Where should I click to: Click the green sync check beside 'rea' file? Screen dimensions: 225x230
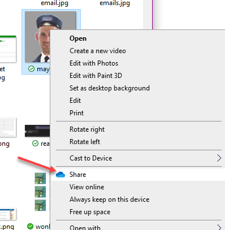point(35,144)
